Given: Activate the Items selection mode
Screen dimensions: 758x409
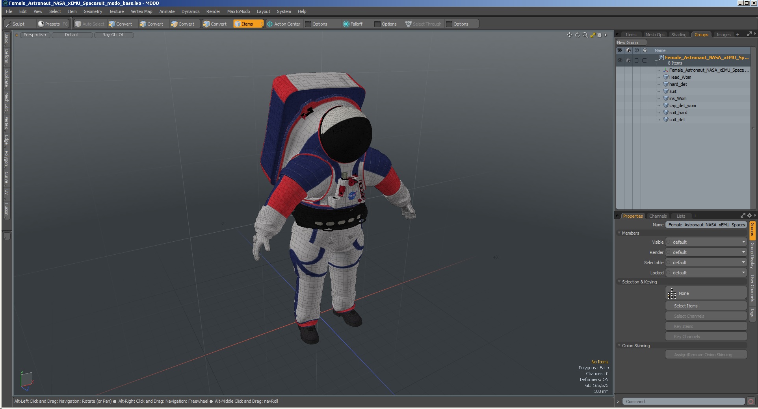Looking at the screenshot, I should pyautogui.click(x=248, y=24).
